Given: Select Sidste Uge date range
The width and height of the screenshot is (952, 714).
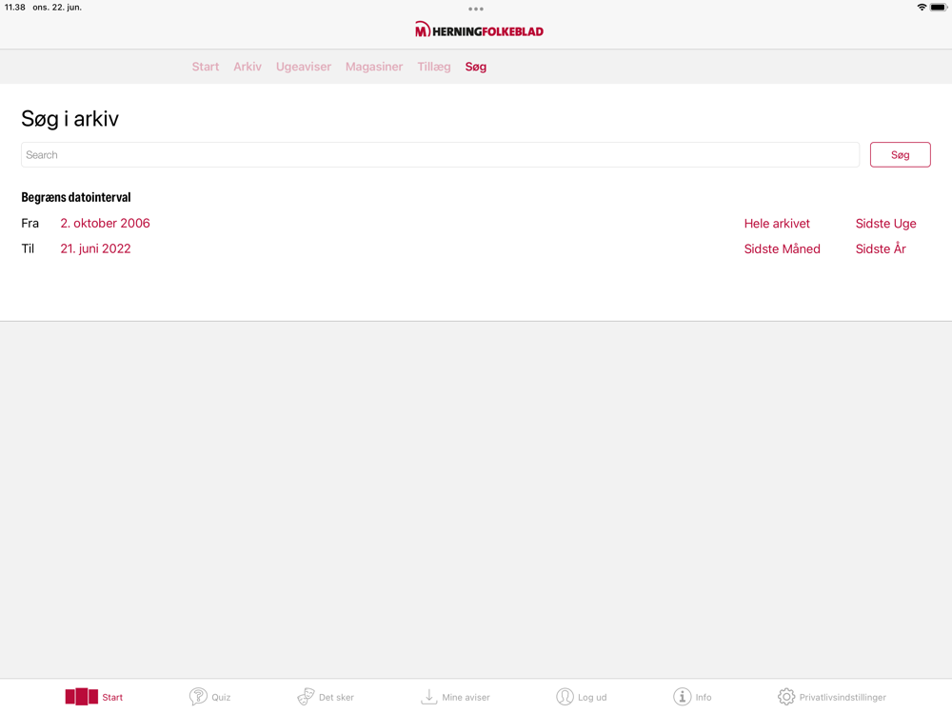Looking at the screenshot, I should pyautogui.click(x=885, y=224).
